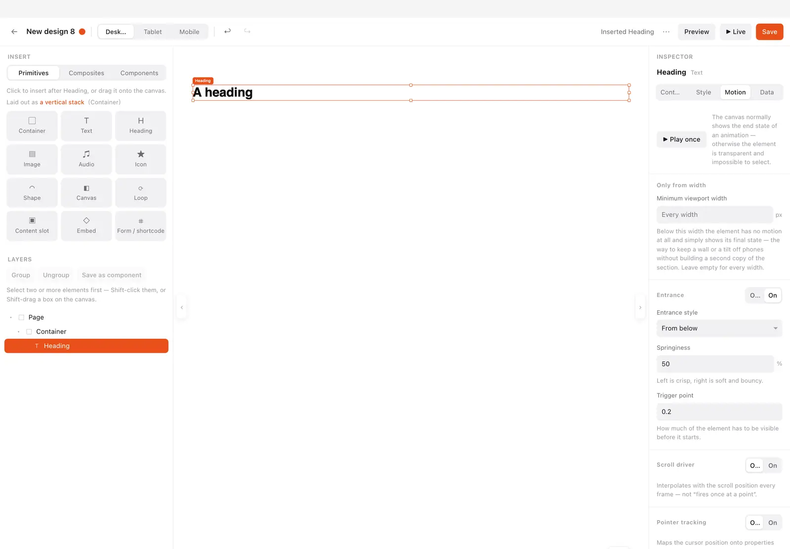790x549 pixels.
Task: Click the back arrow icon
Action: (x=14, y=32)
